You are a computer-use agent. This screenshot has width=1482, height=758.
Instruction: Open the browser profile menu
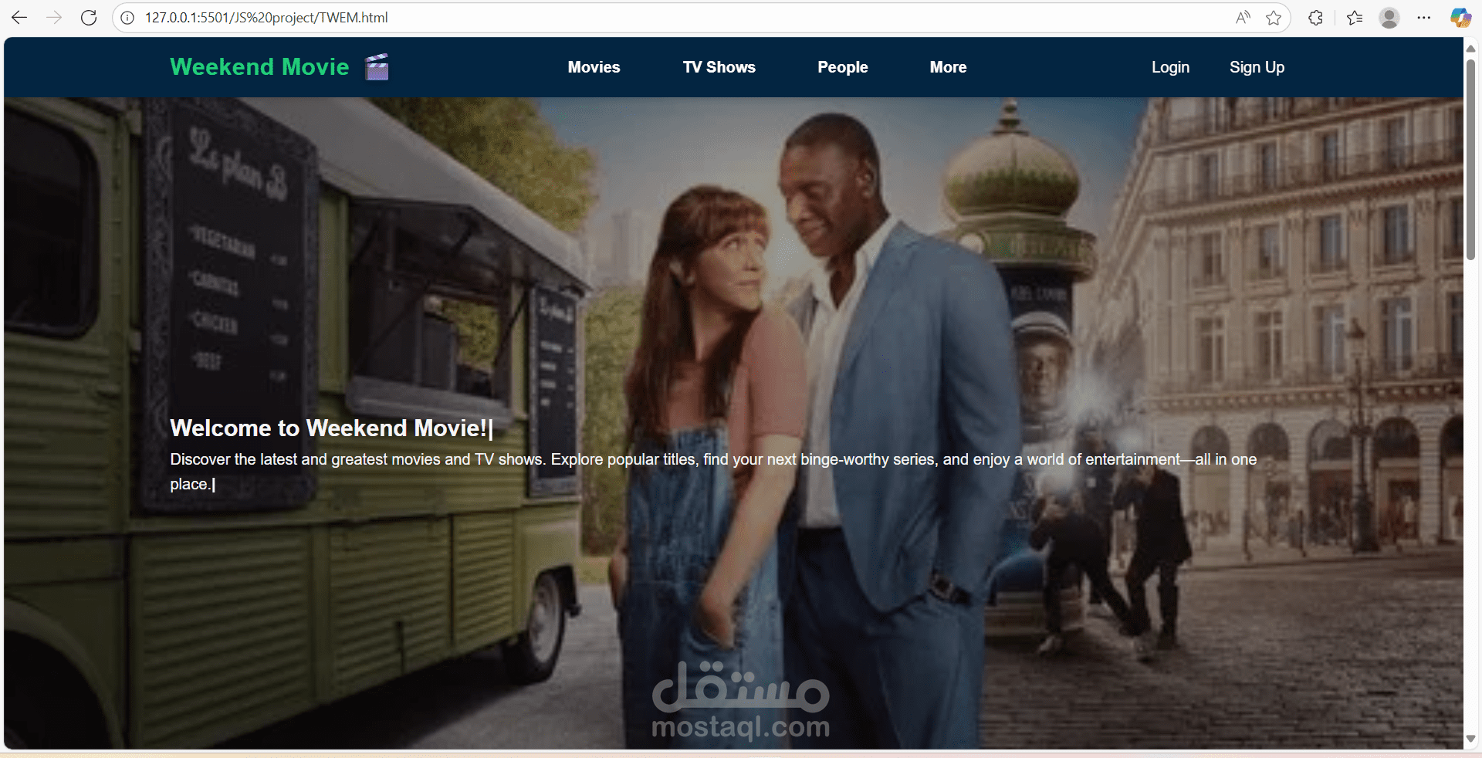[1389, 18]
